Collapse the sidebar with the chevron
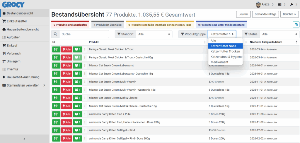Screen dimensions: 300x143 click(x=24, y=139)
